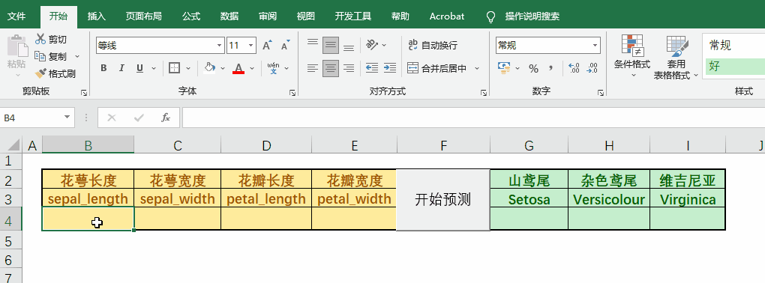
Task: Expand the Name Box dropdown arrow
Action: point(67,118)
